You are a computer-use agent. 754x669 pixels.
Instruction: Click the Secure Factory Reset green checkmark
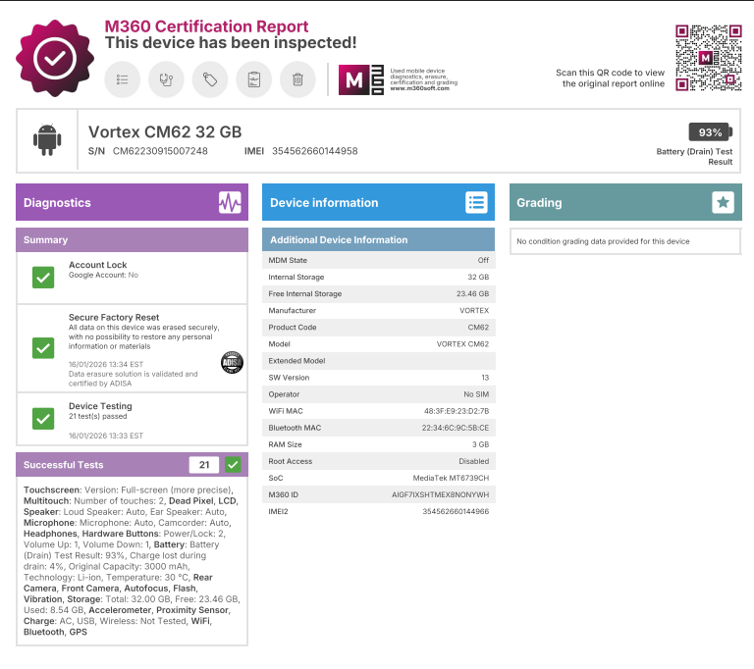tap(43, 347)
